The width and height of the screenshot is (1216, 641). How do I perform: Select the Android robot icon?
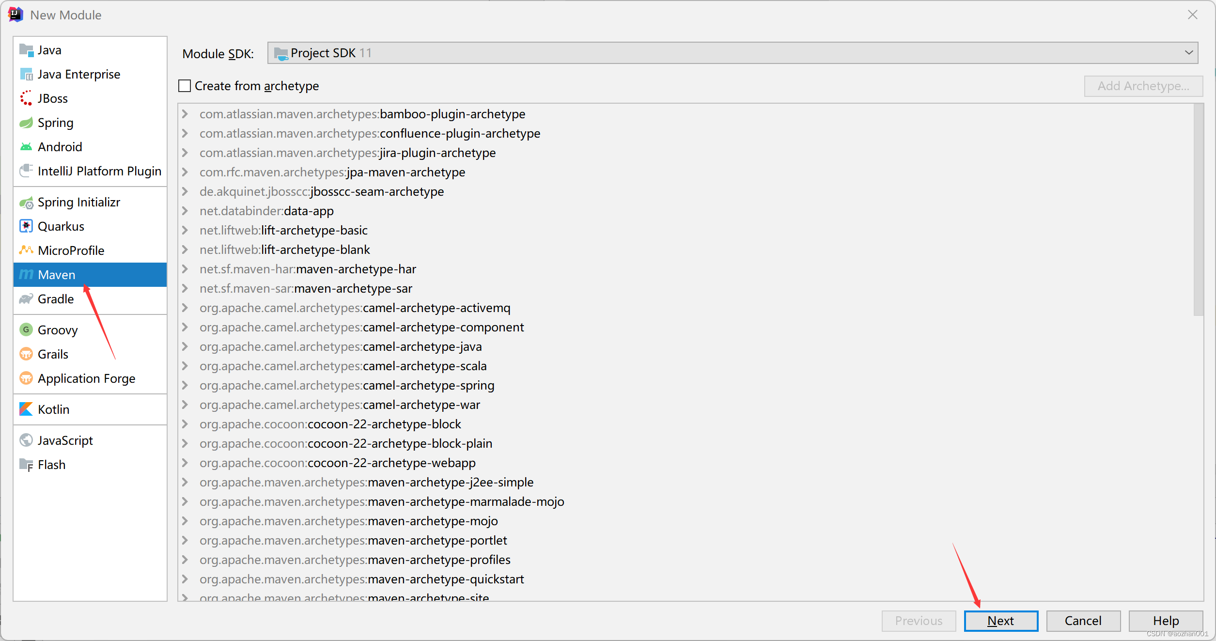tap(26, 147)
